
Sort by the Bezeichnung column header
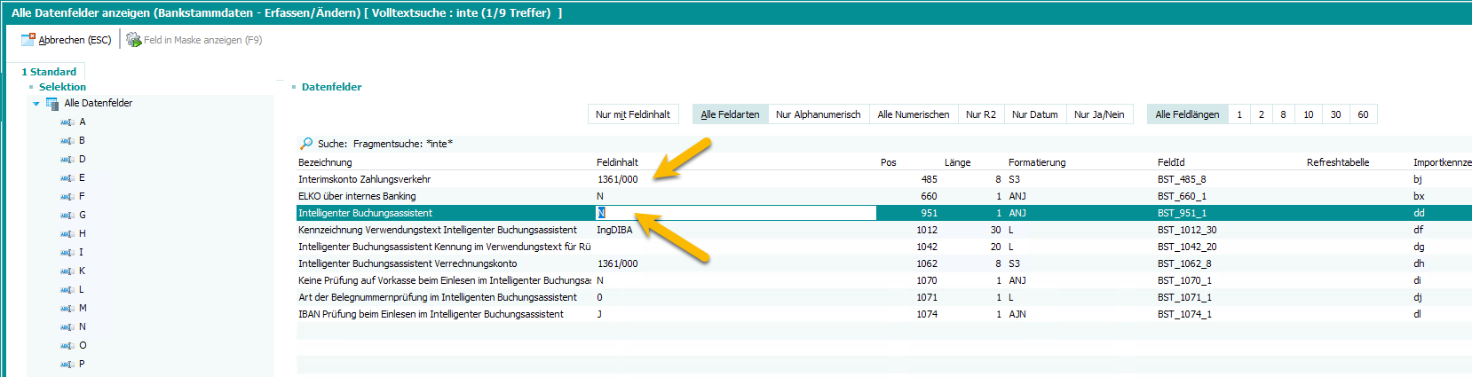pos(325,162)
